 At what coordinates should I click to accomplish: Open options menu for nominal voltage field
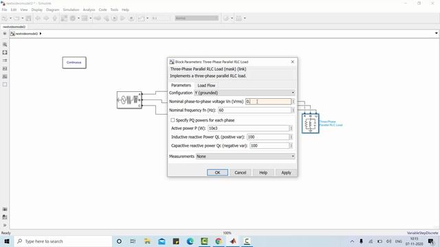(294, 102)
